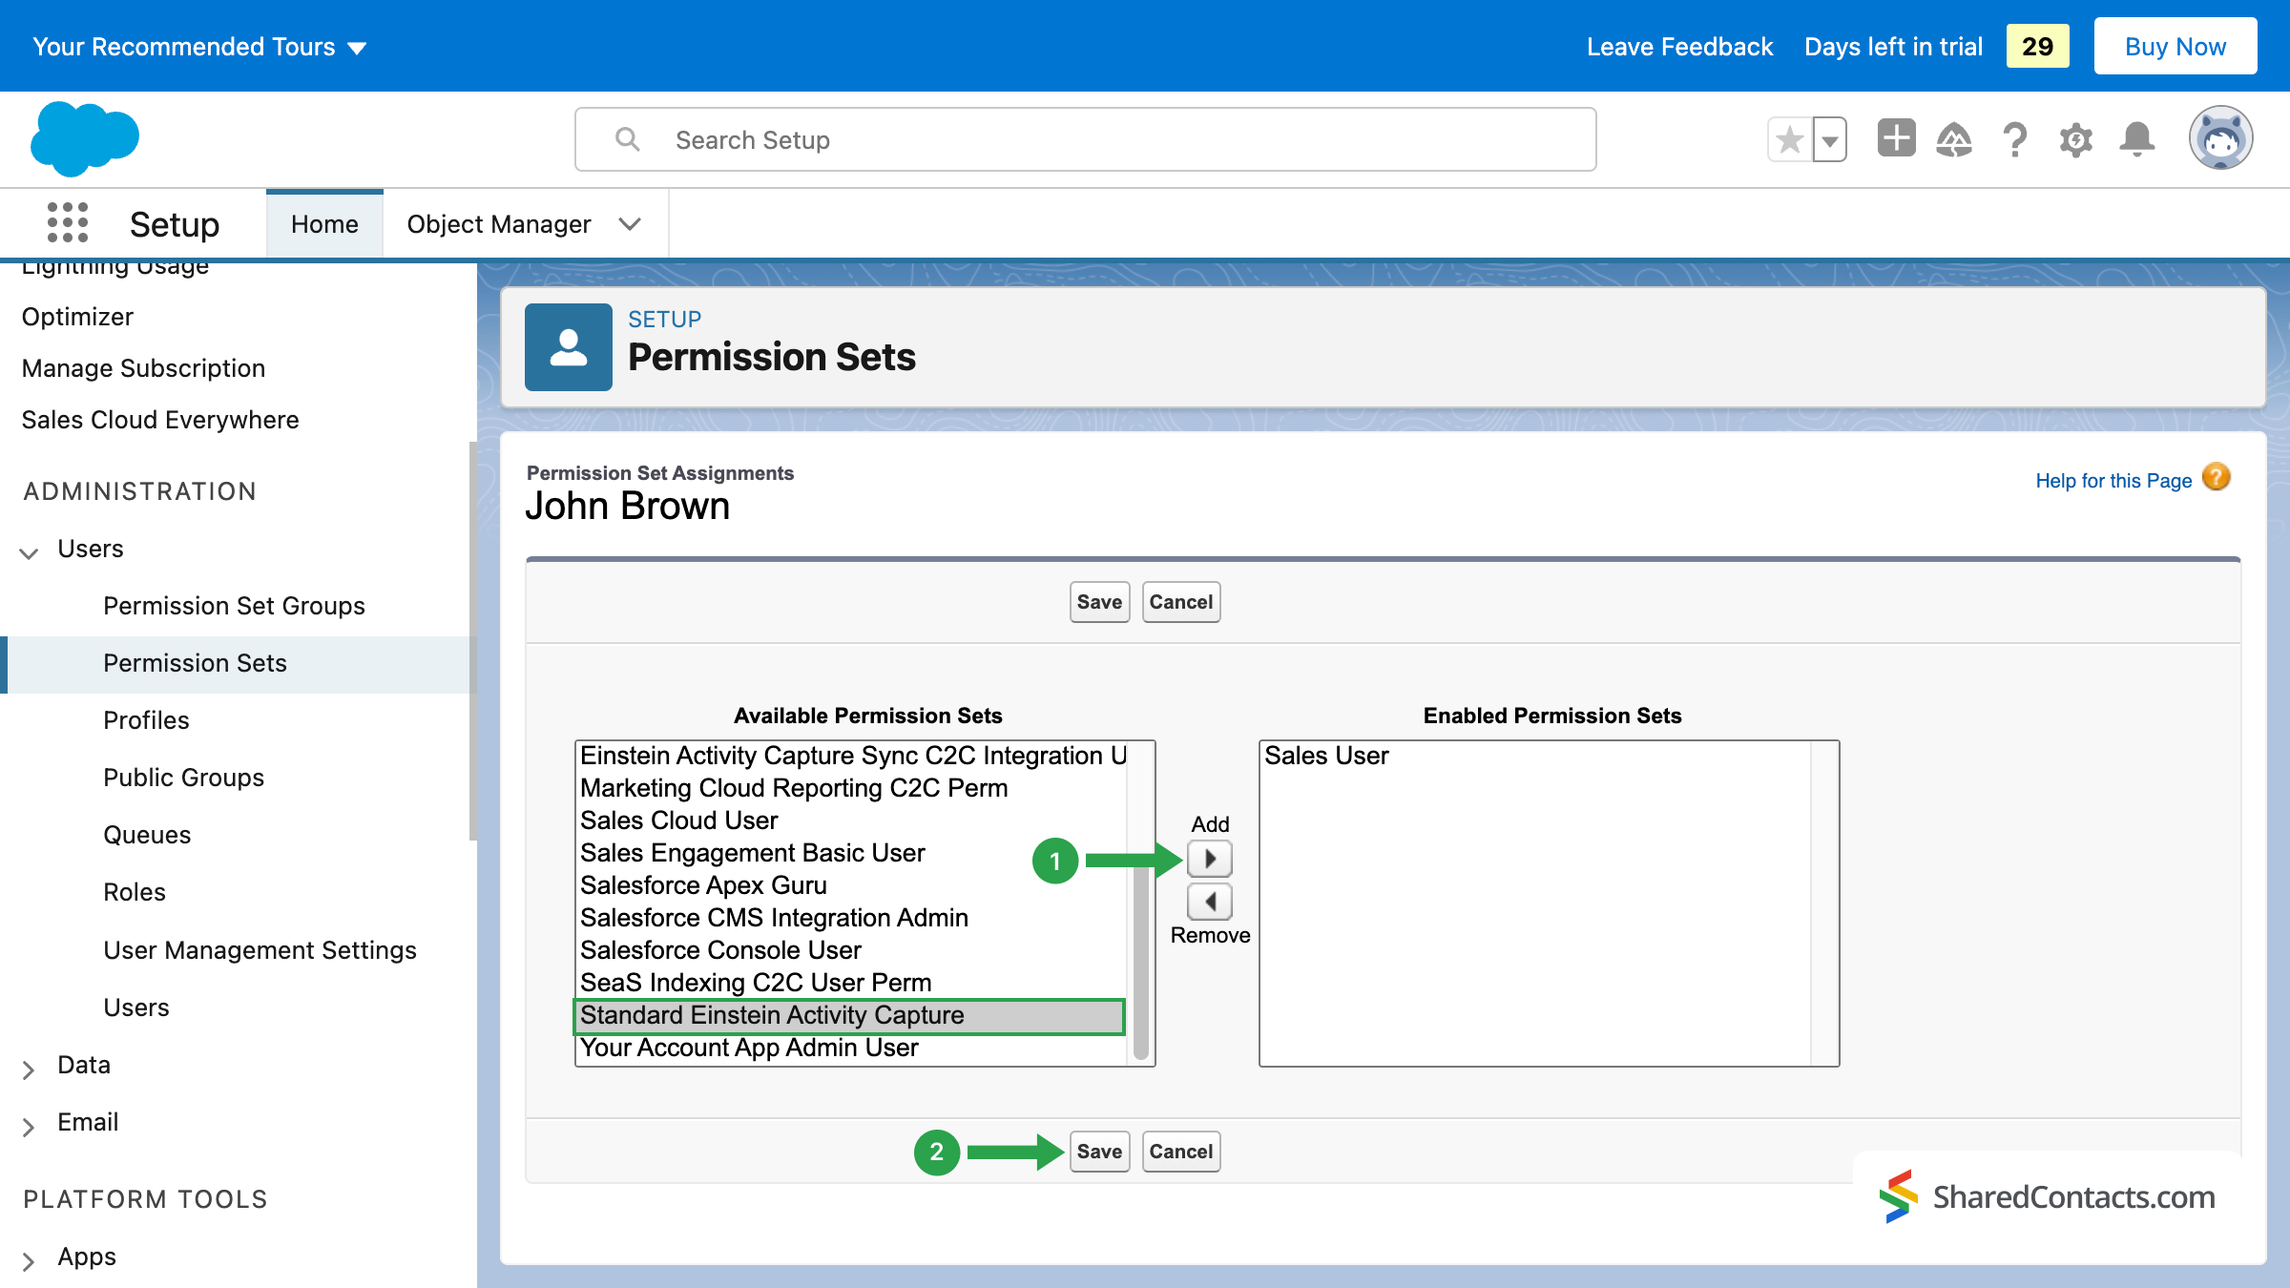
Task: Click the Add right-arrow button
Action: 1210,859
